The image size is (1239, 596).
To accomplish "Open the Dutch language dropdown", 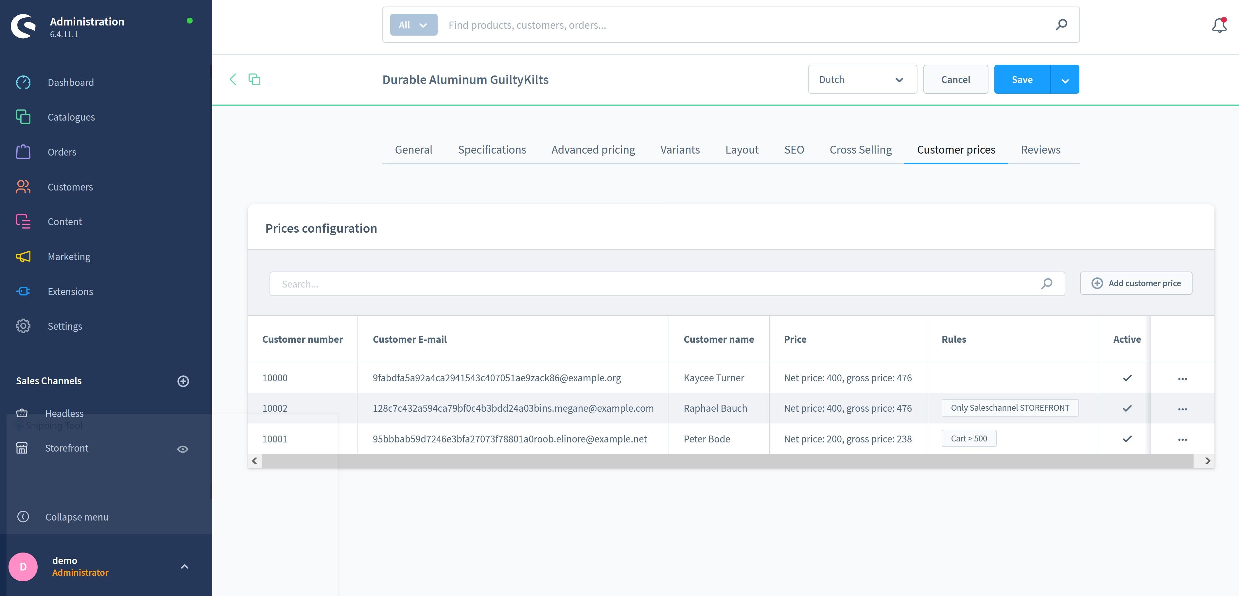I will coord(863,79).
